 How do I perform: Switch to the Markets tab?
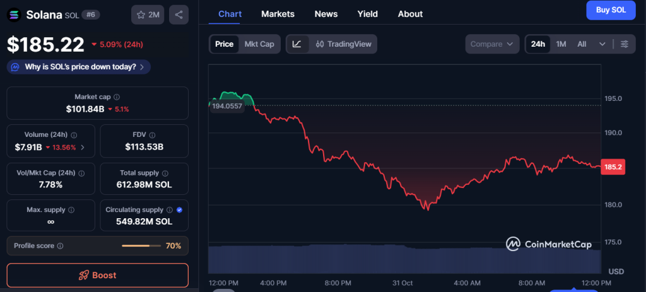coord(278,14)
